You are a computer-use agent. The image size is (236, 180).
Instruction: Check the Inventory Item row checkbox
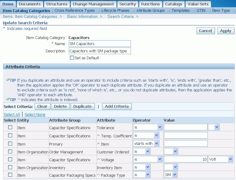(10, 167)
